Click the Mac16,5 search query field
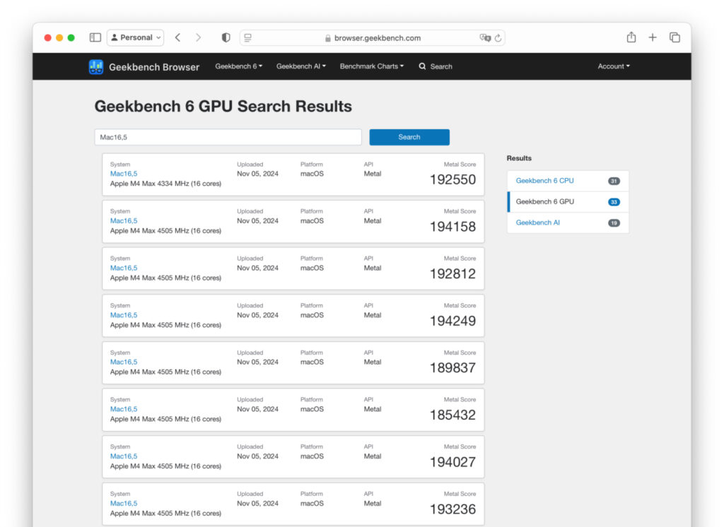 (x=228, y=137)
